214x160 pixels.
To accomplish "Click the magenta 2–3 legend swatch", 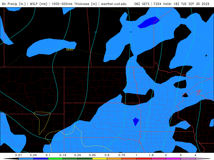I will (173, 159).
